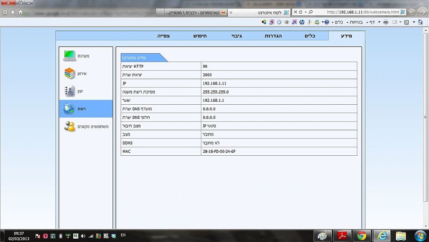Image resolution: width=429 pixels, height=242 pixels.
Task: Click the subnet mask 255.255.255.0
Action: coord(216,92)
